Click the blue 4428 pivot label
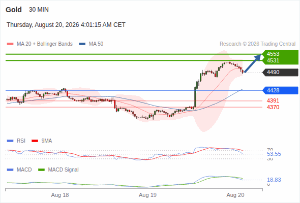 point(280,90)
